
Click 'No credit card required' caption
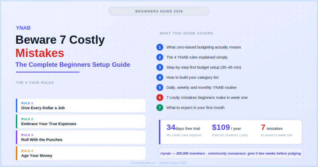pyautogui.click(x=184, y=135)
